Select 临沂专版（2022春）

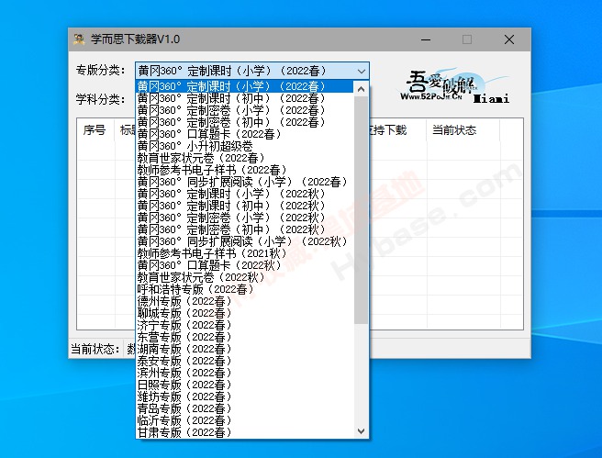[x=244, y=420]
